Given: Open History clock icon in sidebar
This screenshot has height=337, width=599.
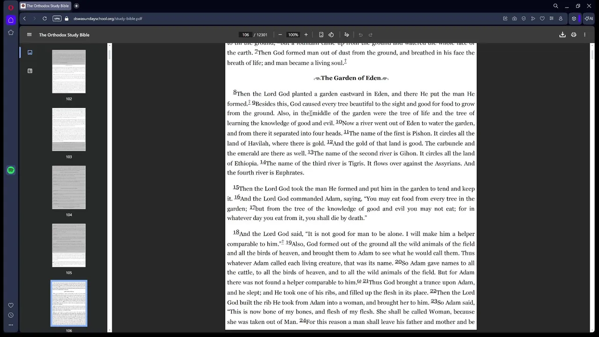Looking at the screenshot, I should 11,315.
